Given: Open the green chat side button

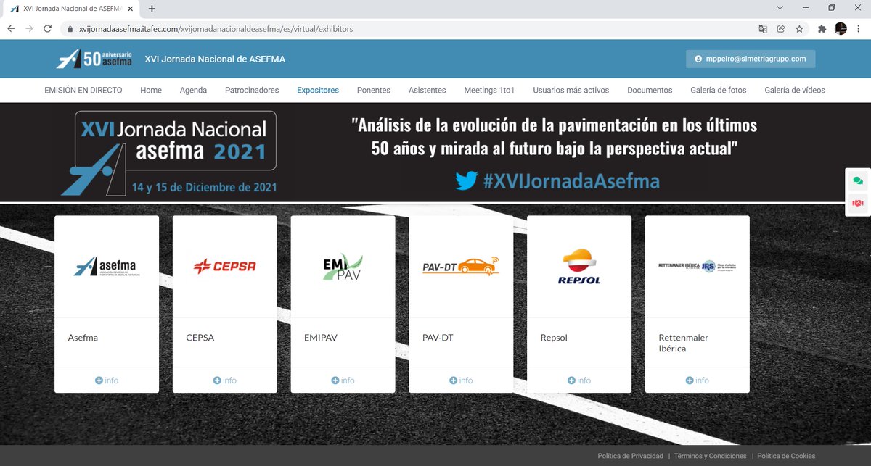Looking at the screenshot, I should point(858,180).
